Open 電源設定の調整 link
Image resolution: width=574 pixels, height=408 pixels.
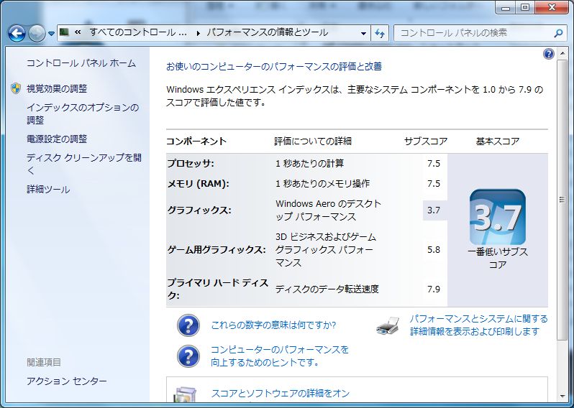point(57,139)
